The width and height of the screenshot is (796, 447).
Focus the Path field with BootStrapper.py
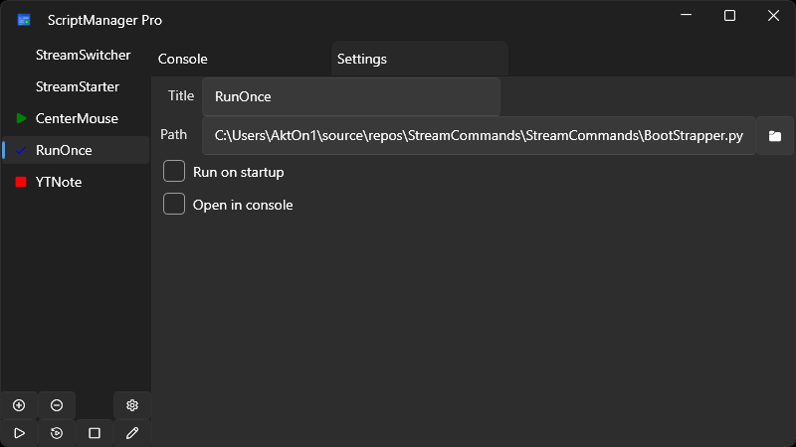click(479, 136)
